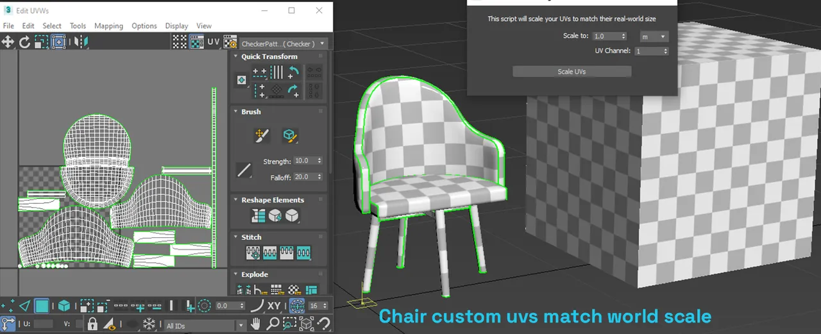
Task: Adjust the Falloff spinner arrows
Action: (x=319, y=177)
